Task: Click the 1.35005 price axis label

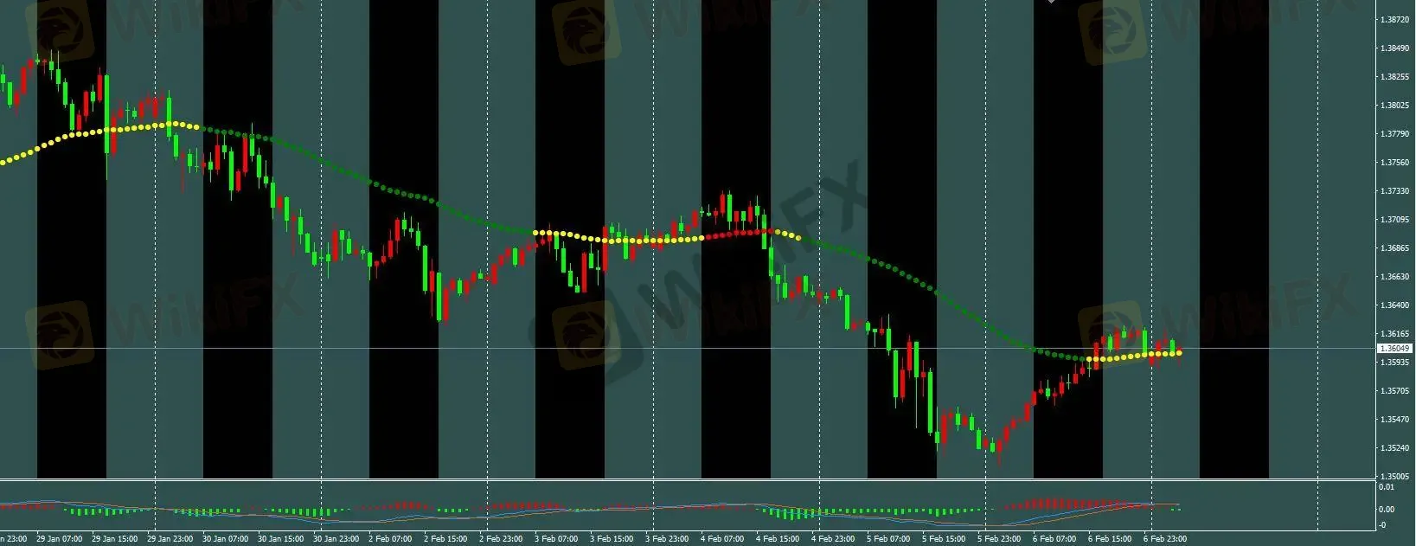Action: coord(1394,476)
